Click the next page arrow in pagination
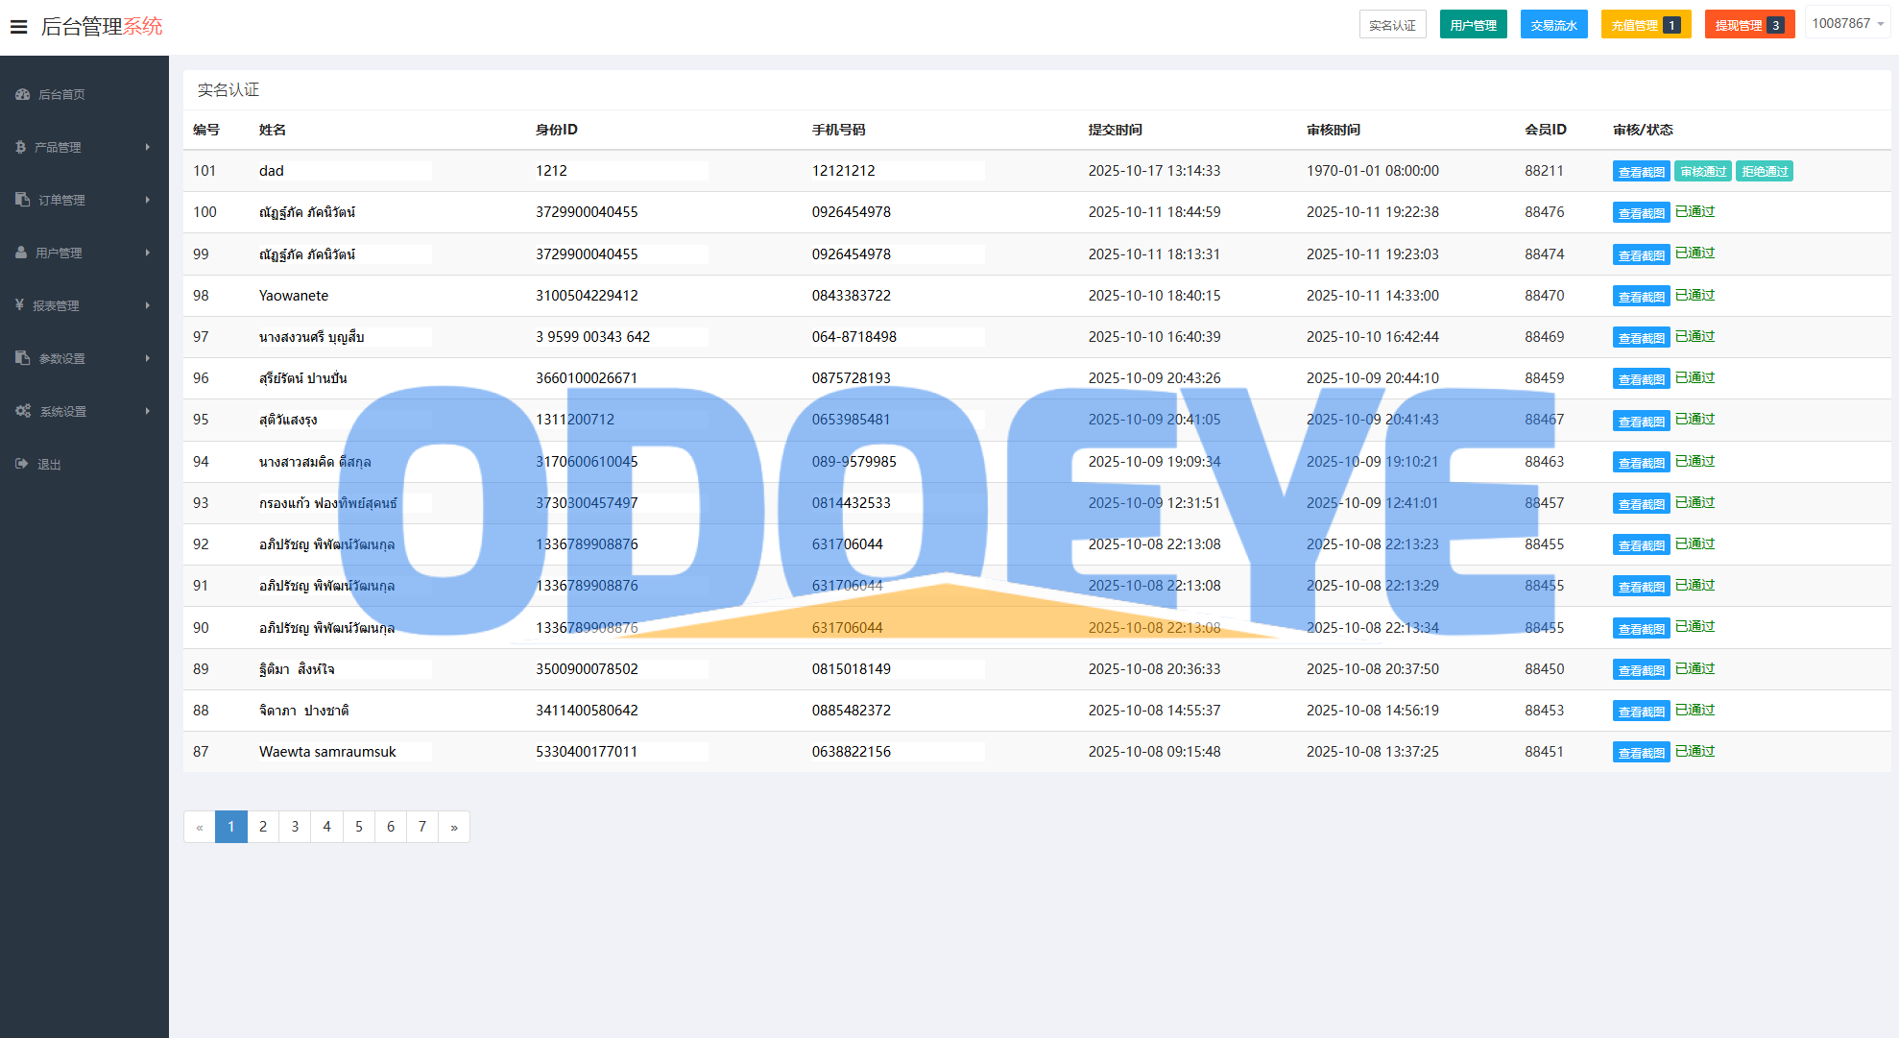This screenshot has height=1038, width=1899. pyautogui.click(x=454, y=827)
